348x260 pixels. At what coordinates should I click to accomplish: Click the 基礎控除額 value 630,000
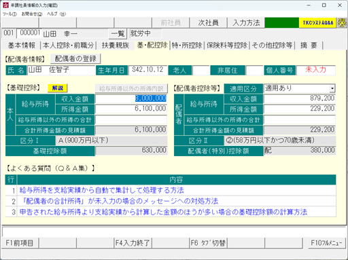pos(131,151)
